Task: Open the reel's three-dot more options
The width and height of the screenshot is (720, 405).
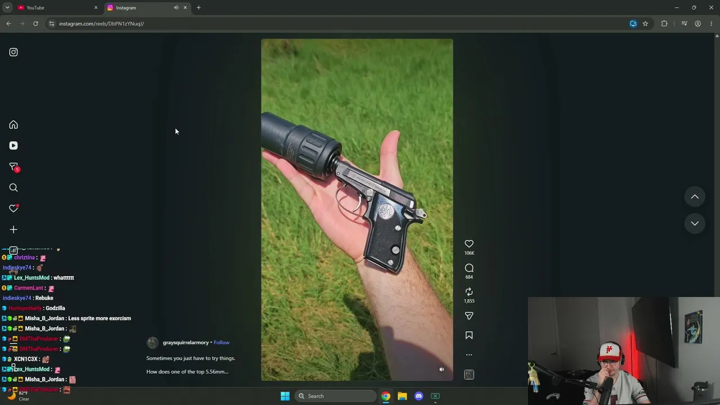Action: 469,355
